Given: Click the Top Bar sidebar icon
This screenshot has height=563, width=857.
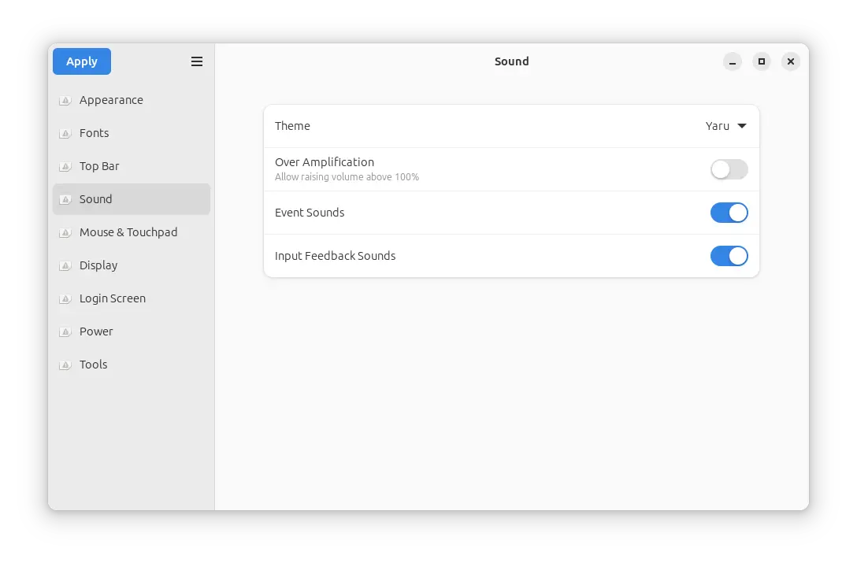Looking at the screenshot, I should 65,167.
